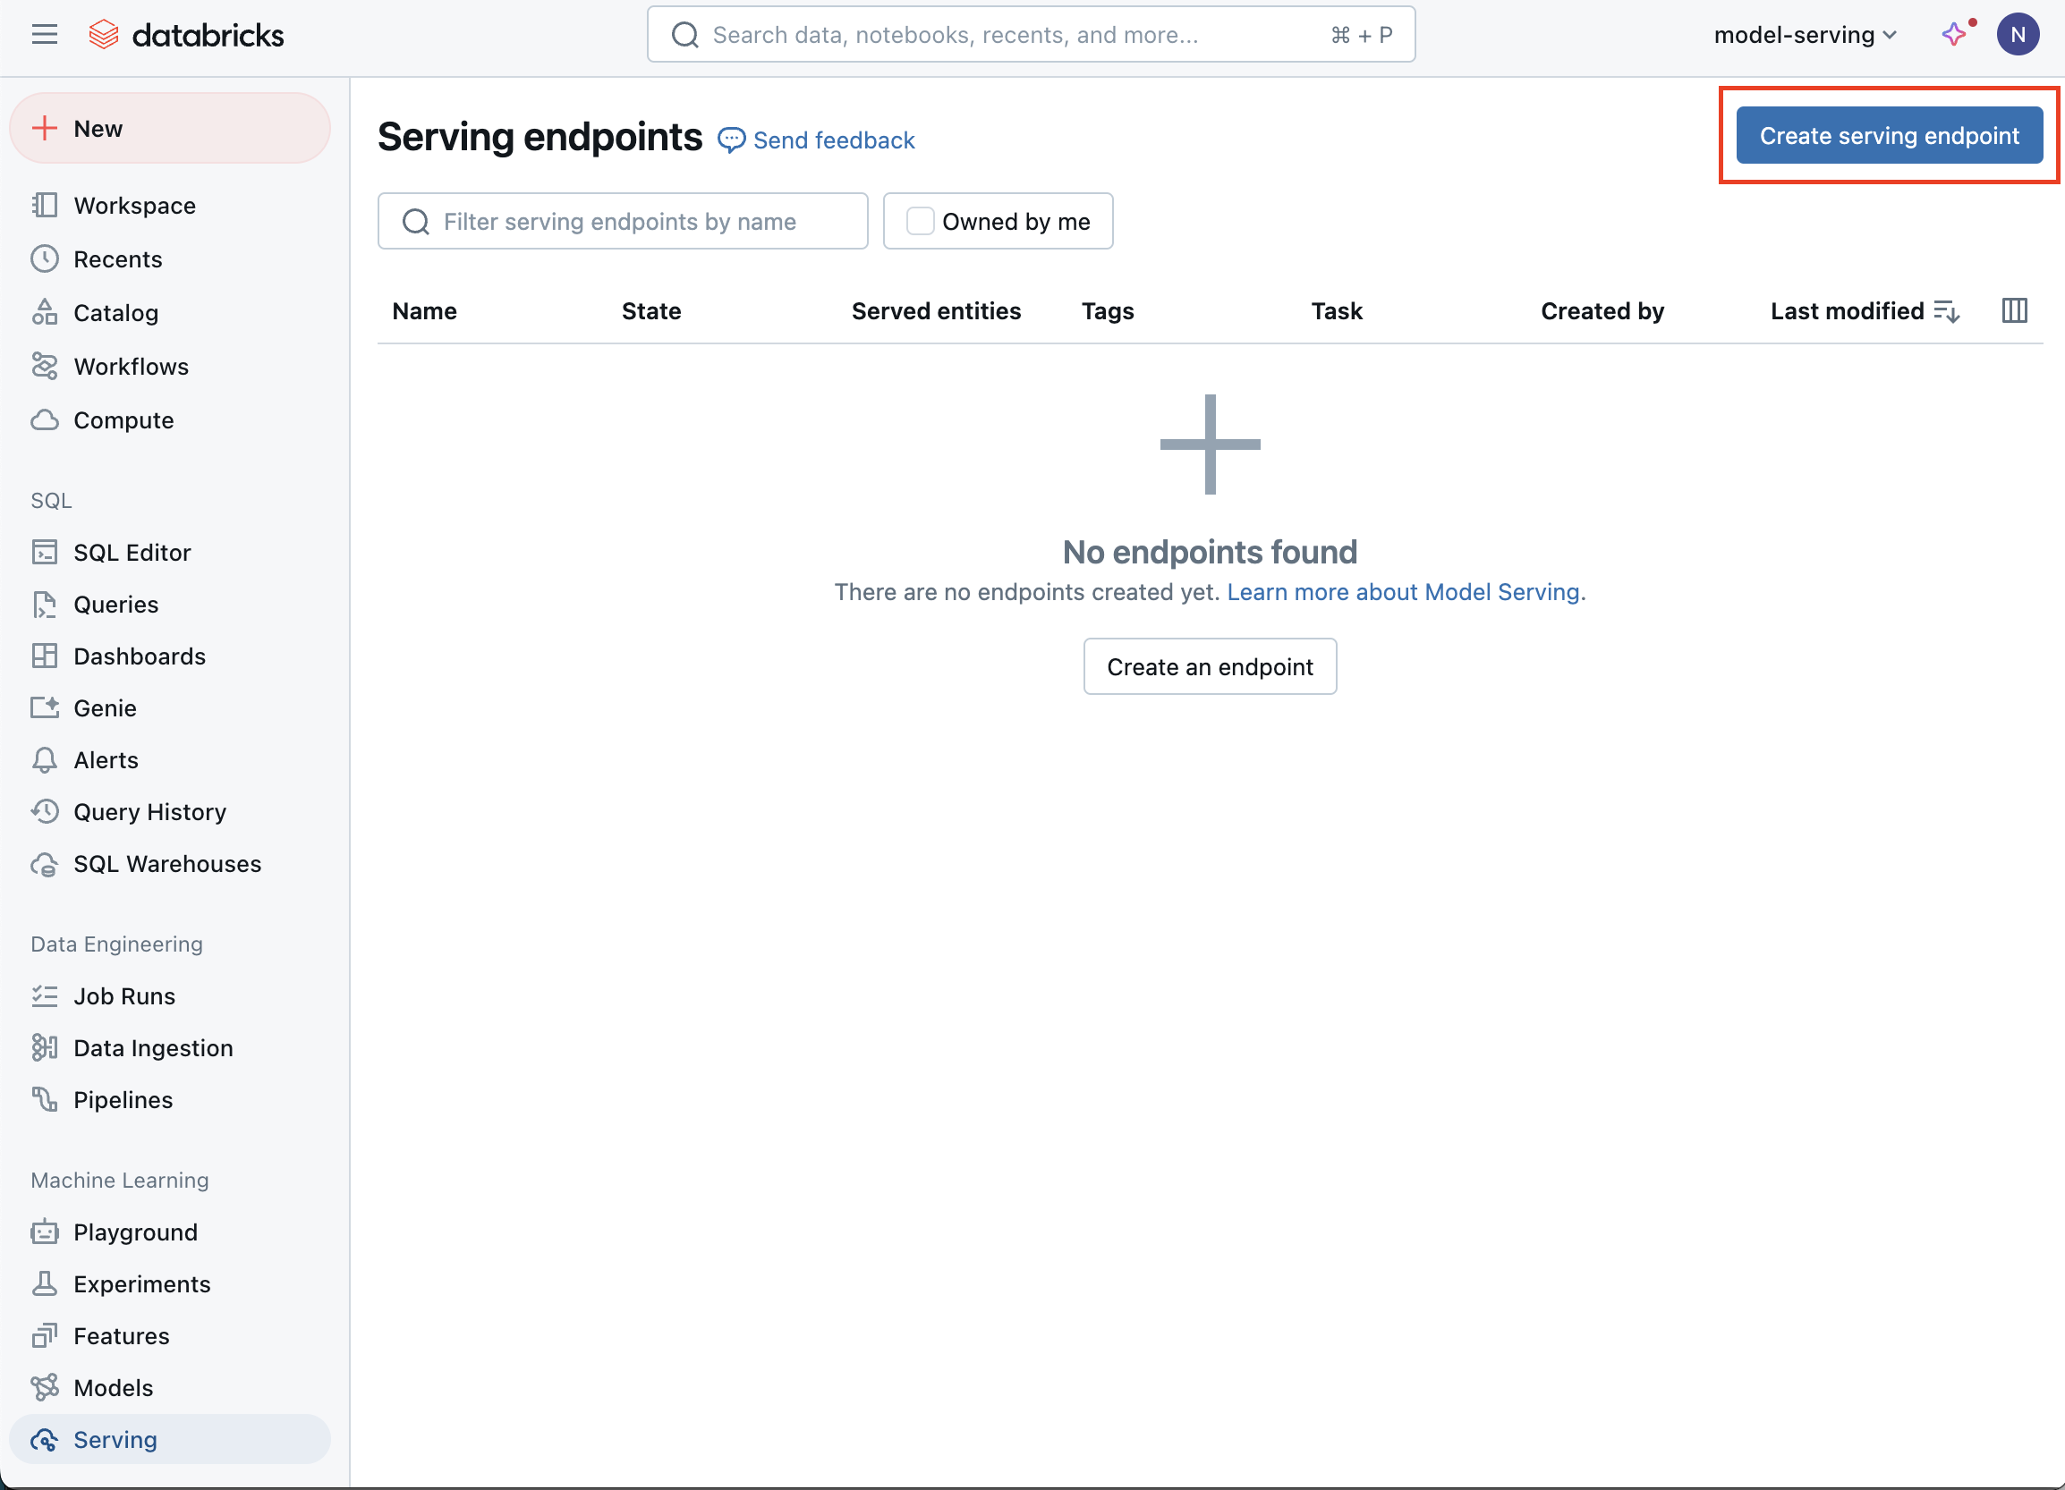Open the Genie tool
The image size is (2065, 1490).
103,707
